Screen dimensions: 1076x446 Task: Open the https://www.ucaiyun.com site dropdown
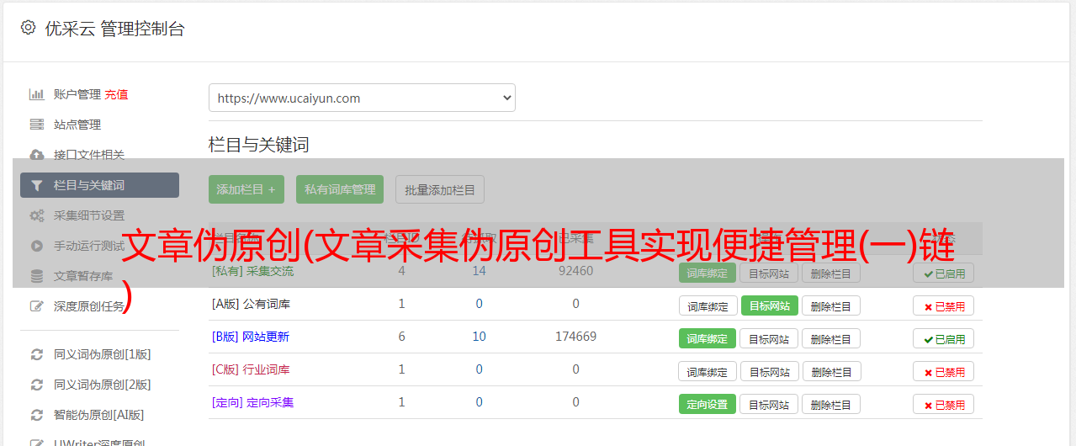pyautogui.click(x=362, y=98)
